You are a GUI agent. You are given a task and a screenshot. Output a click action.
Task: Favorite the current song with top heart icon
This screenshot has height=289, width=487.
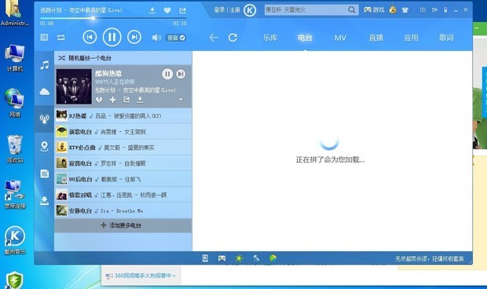(167, 10)
